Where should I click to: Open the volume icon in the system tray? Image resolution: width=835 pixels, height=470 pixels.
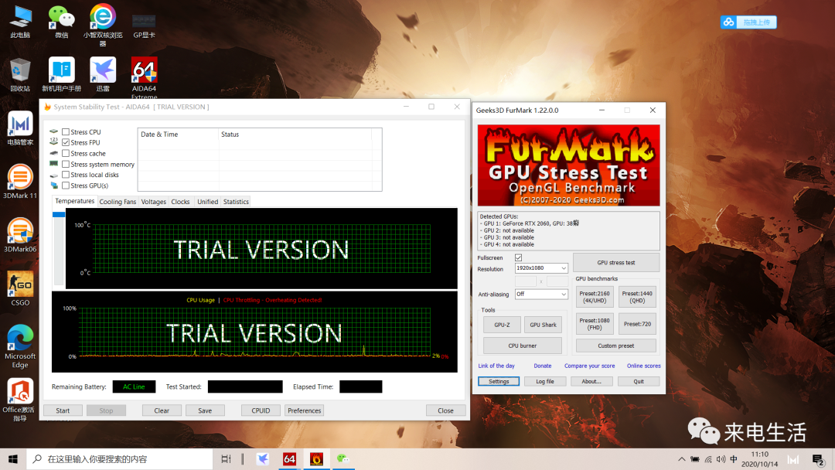click(721, 459)
